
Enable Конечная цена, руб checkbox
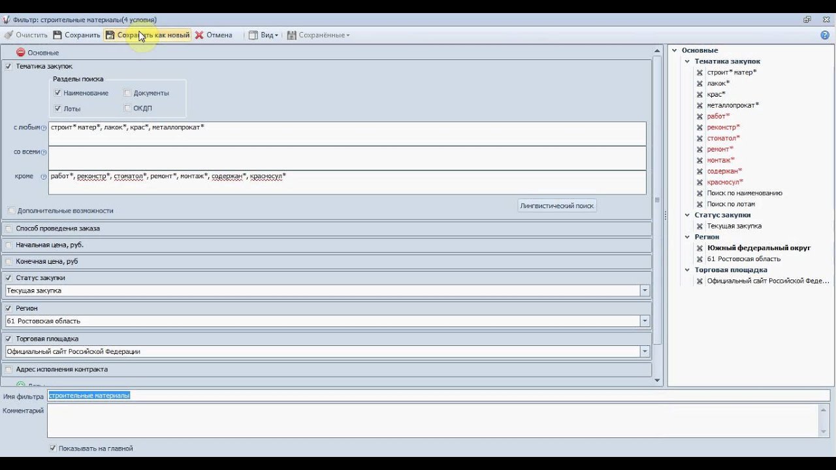click(x=8, y=261)
